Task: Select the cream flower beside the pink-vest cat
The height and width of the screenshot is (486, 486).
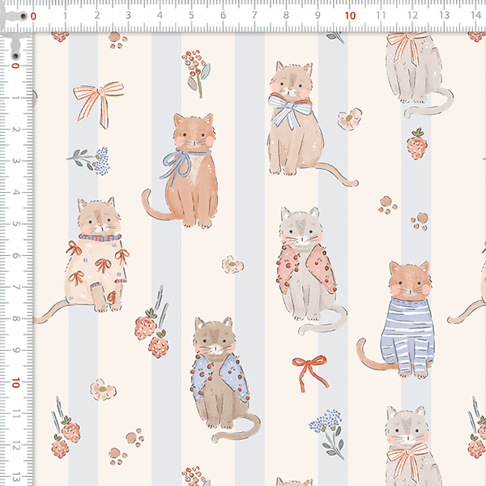Action: pyautogui.click(x=232, y=264)
